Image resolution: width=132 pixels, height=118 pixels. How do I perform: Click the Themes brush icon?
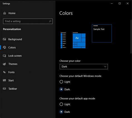click(x=4, y=64)
